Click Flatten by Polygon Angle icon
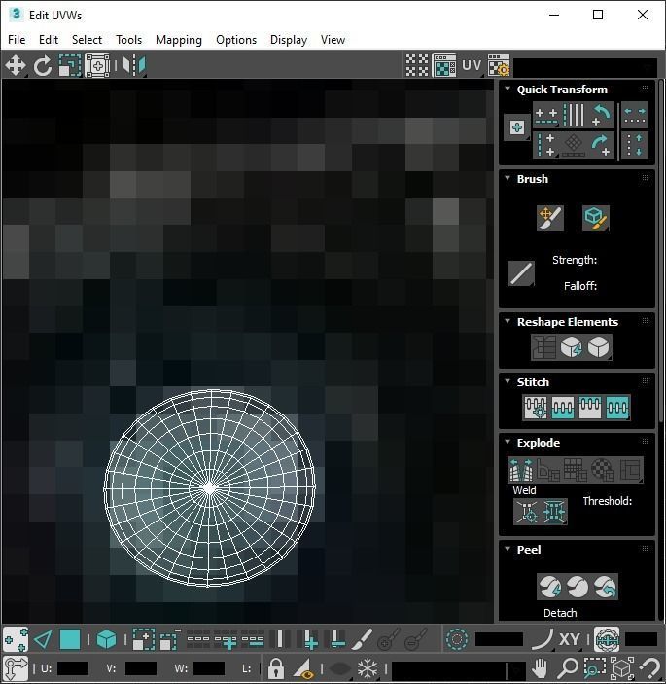This screenshot has width=666, height=684. tap(548, 469)
